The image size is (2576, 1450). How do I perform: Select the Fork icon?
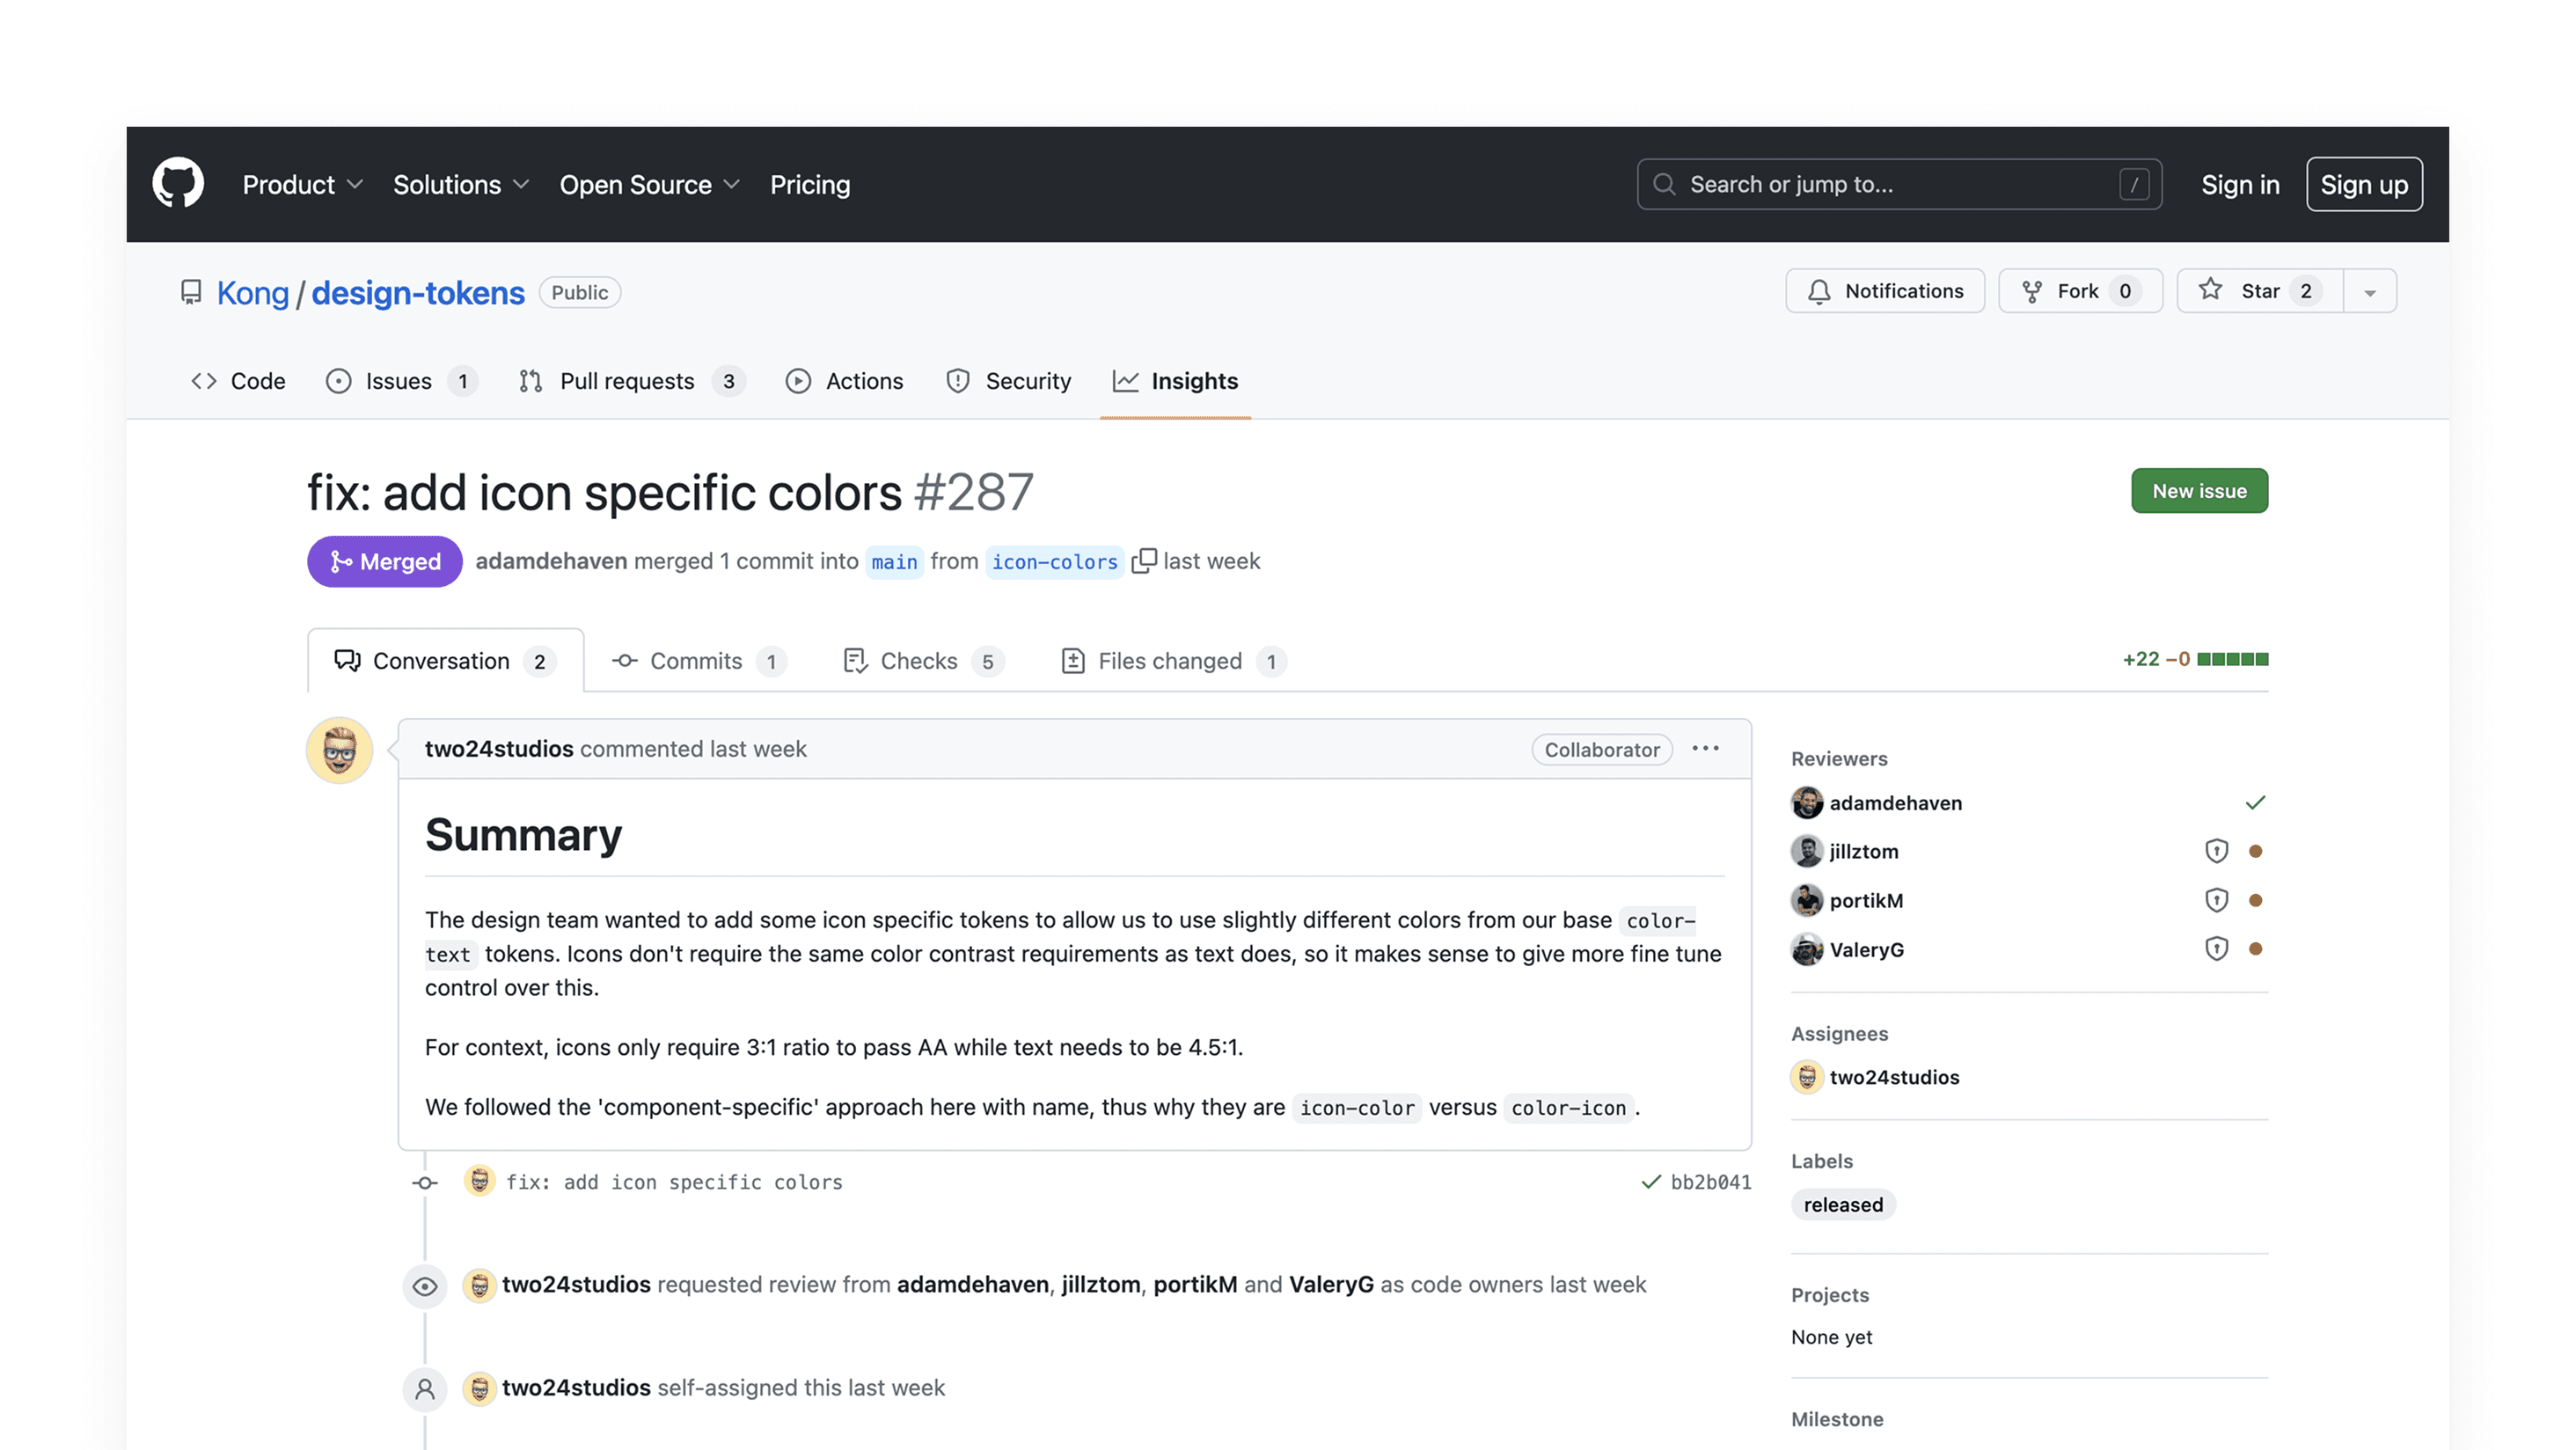pyautogui.click(x=2033, y=291)
